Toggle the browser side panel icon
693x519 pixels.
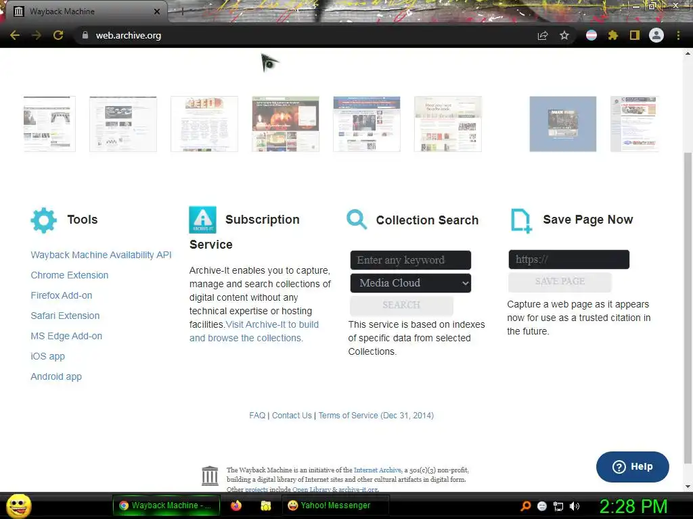click(635, 35)
